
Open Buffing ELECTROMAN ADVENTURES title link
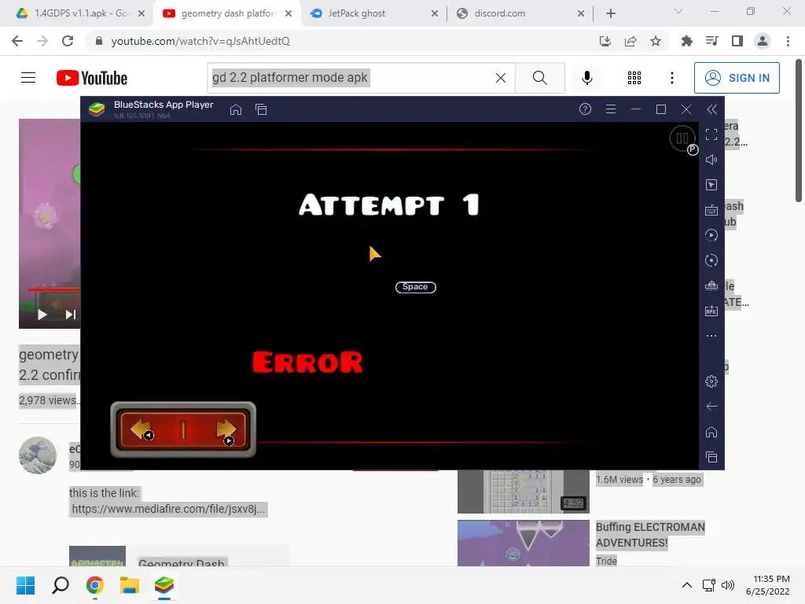(650, 535)
